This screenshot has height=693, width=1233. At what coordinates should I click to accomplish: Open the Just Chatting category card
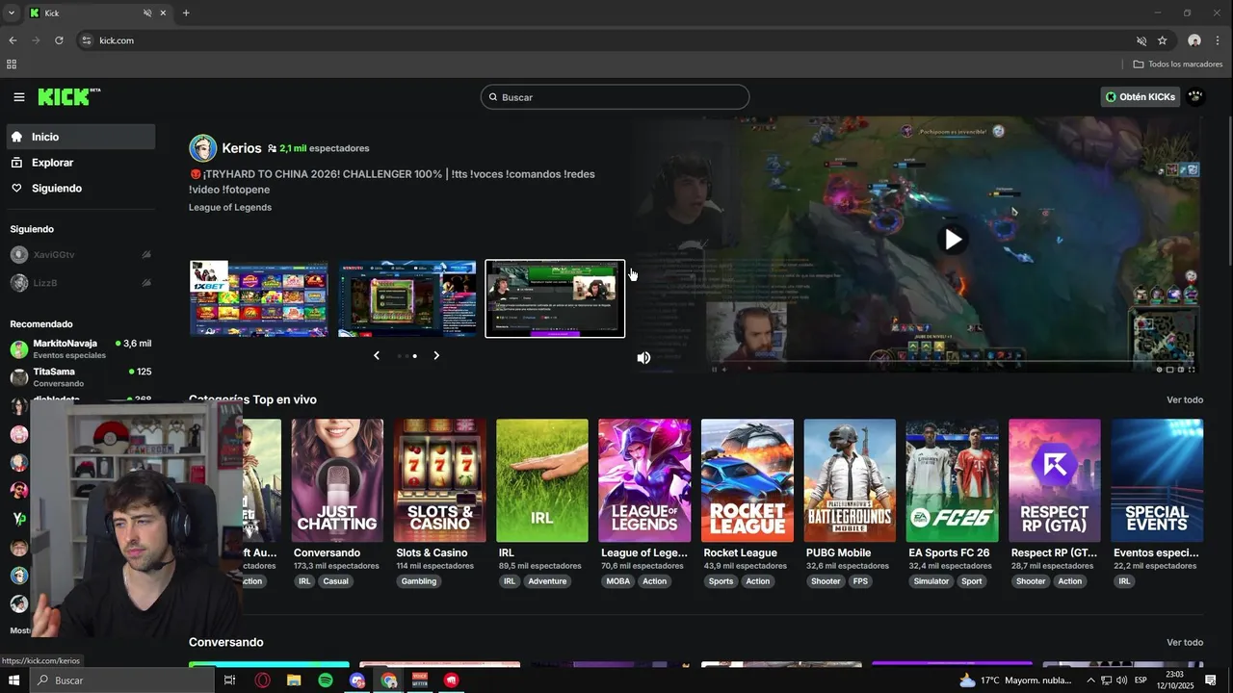(x=337, y=480)
